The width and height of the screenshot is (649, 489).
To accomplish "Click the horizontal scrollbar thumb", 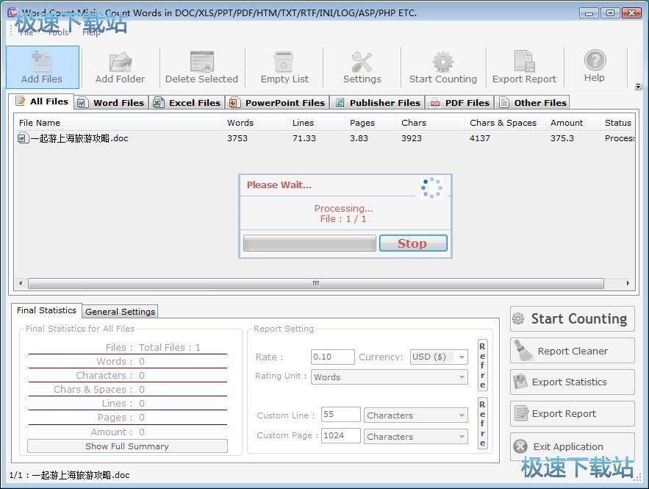I will pyautogui.click(x=316, y=283).
